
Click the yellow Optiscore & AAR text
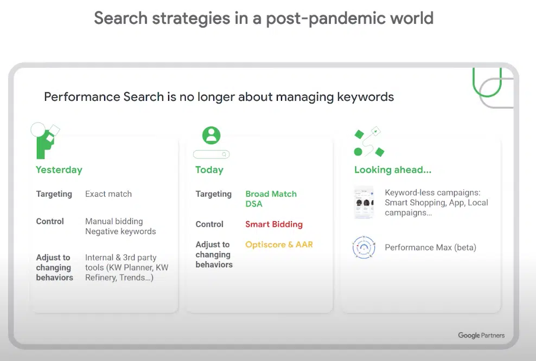click(x=279, y=244)
